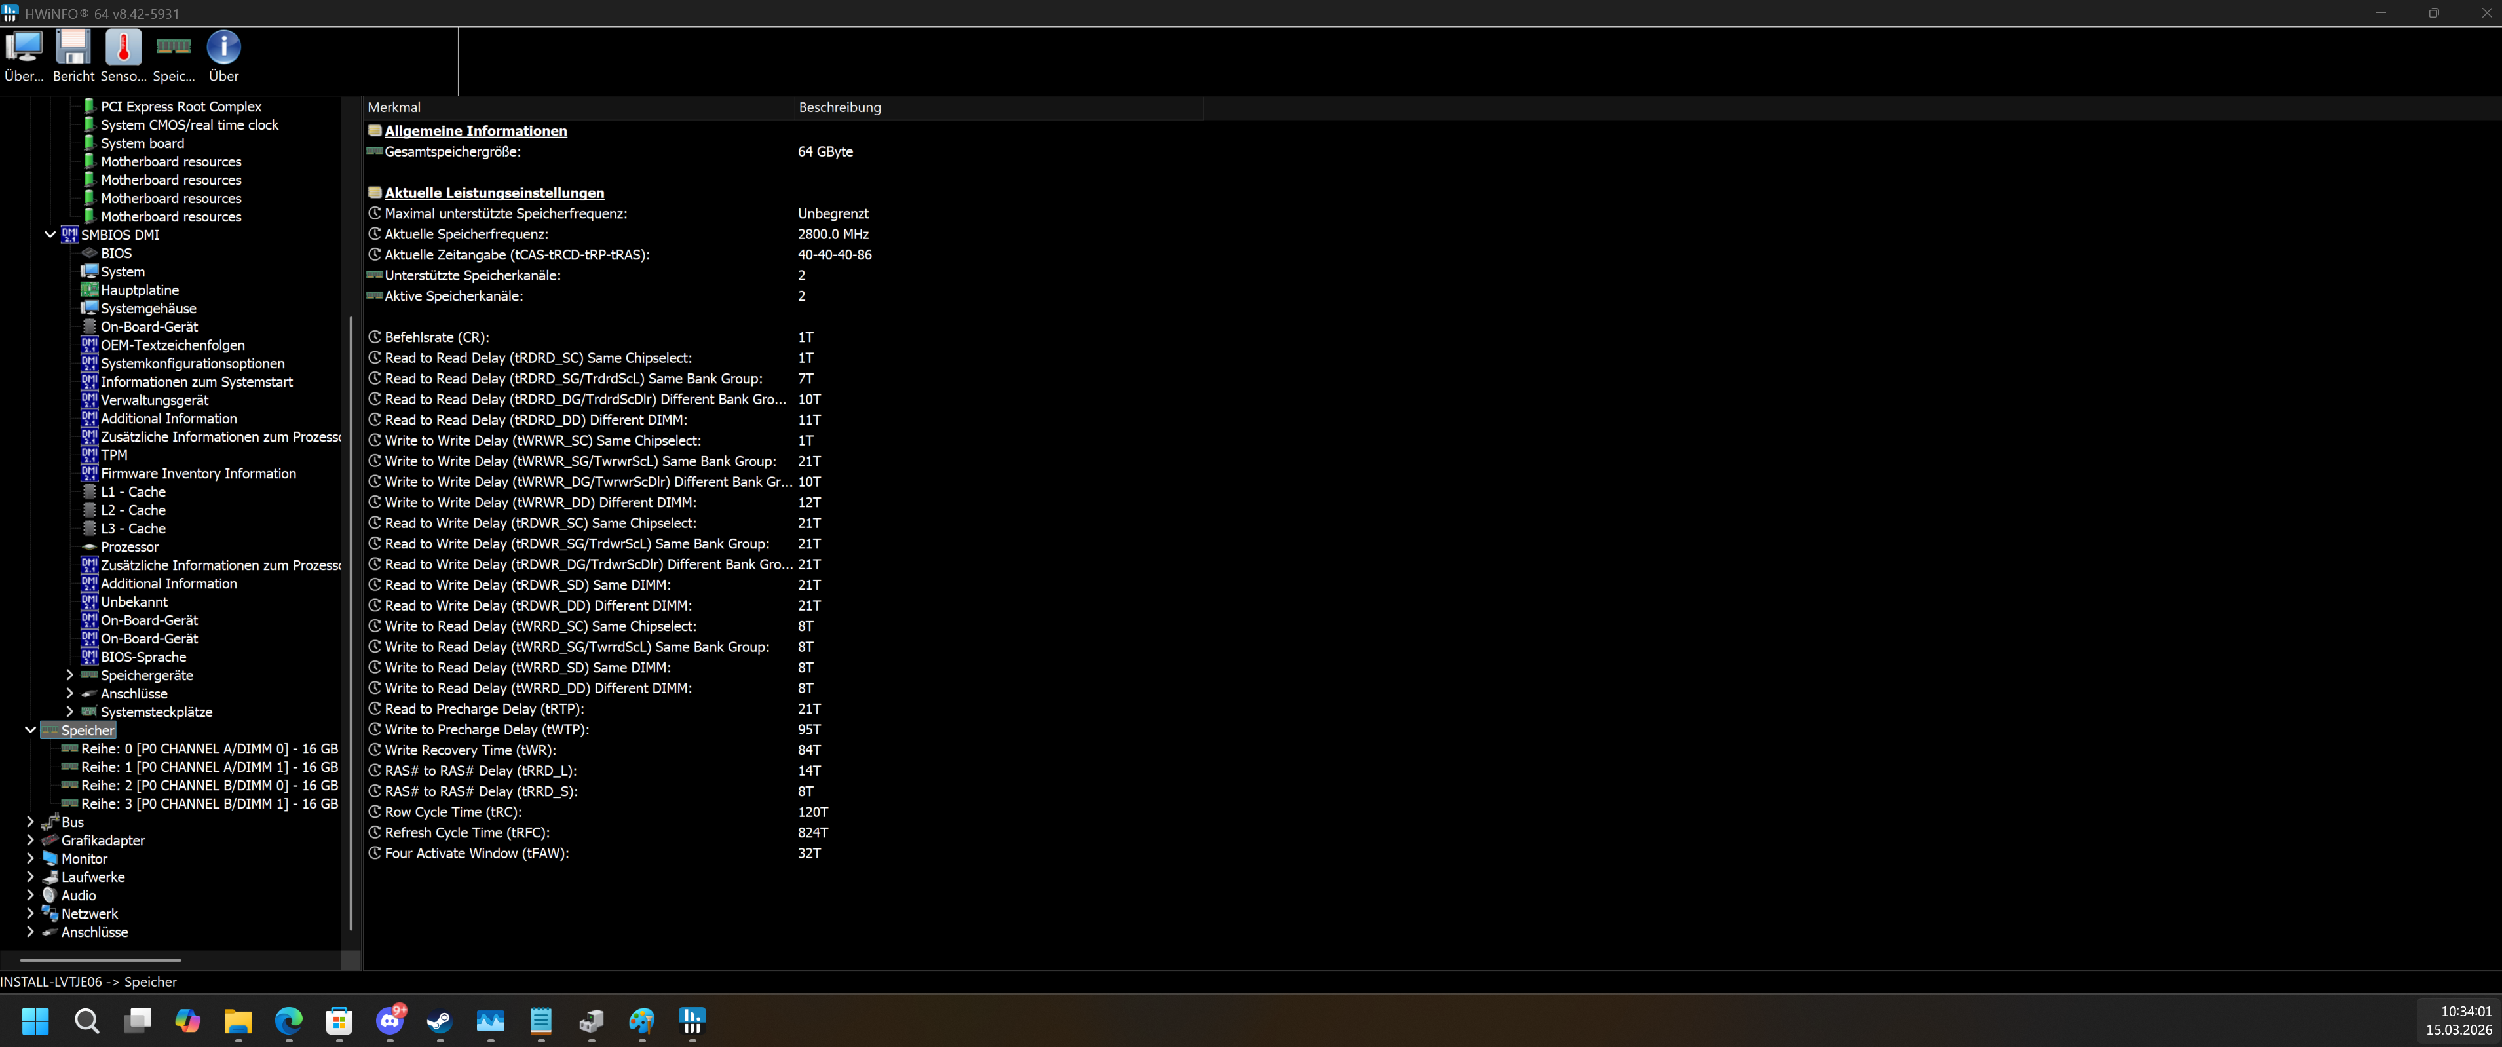Open the Sensors thermometer toolbar icon
2502x1047 pixels.
click(123, 55)
